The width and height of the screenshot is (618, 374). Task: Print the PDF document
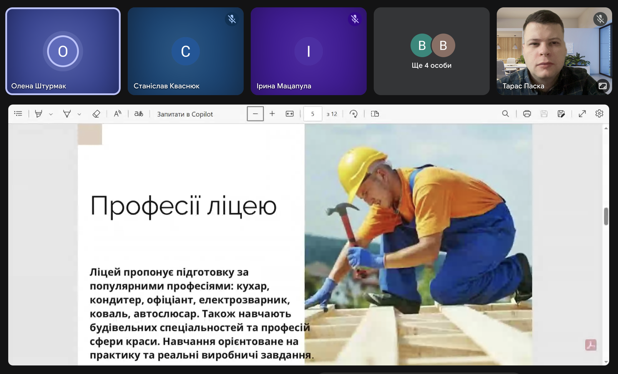pyautogui.click(x=527, y=114)
